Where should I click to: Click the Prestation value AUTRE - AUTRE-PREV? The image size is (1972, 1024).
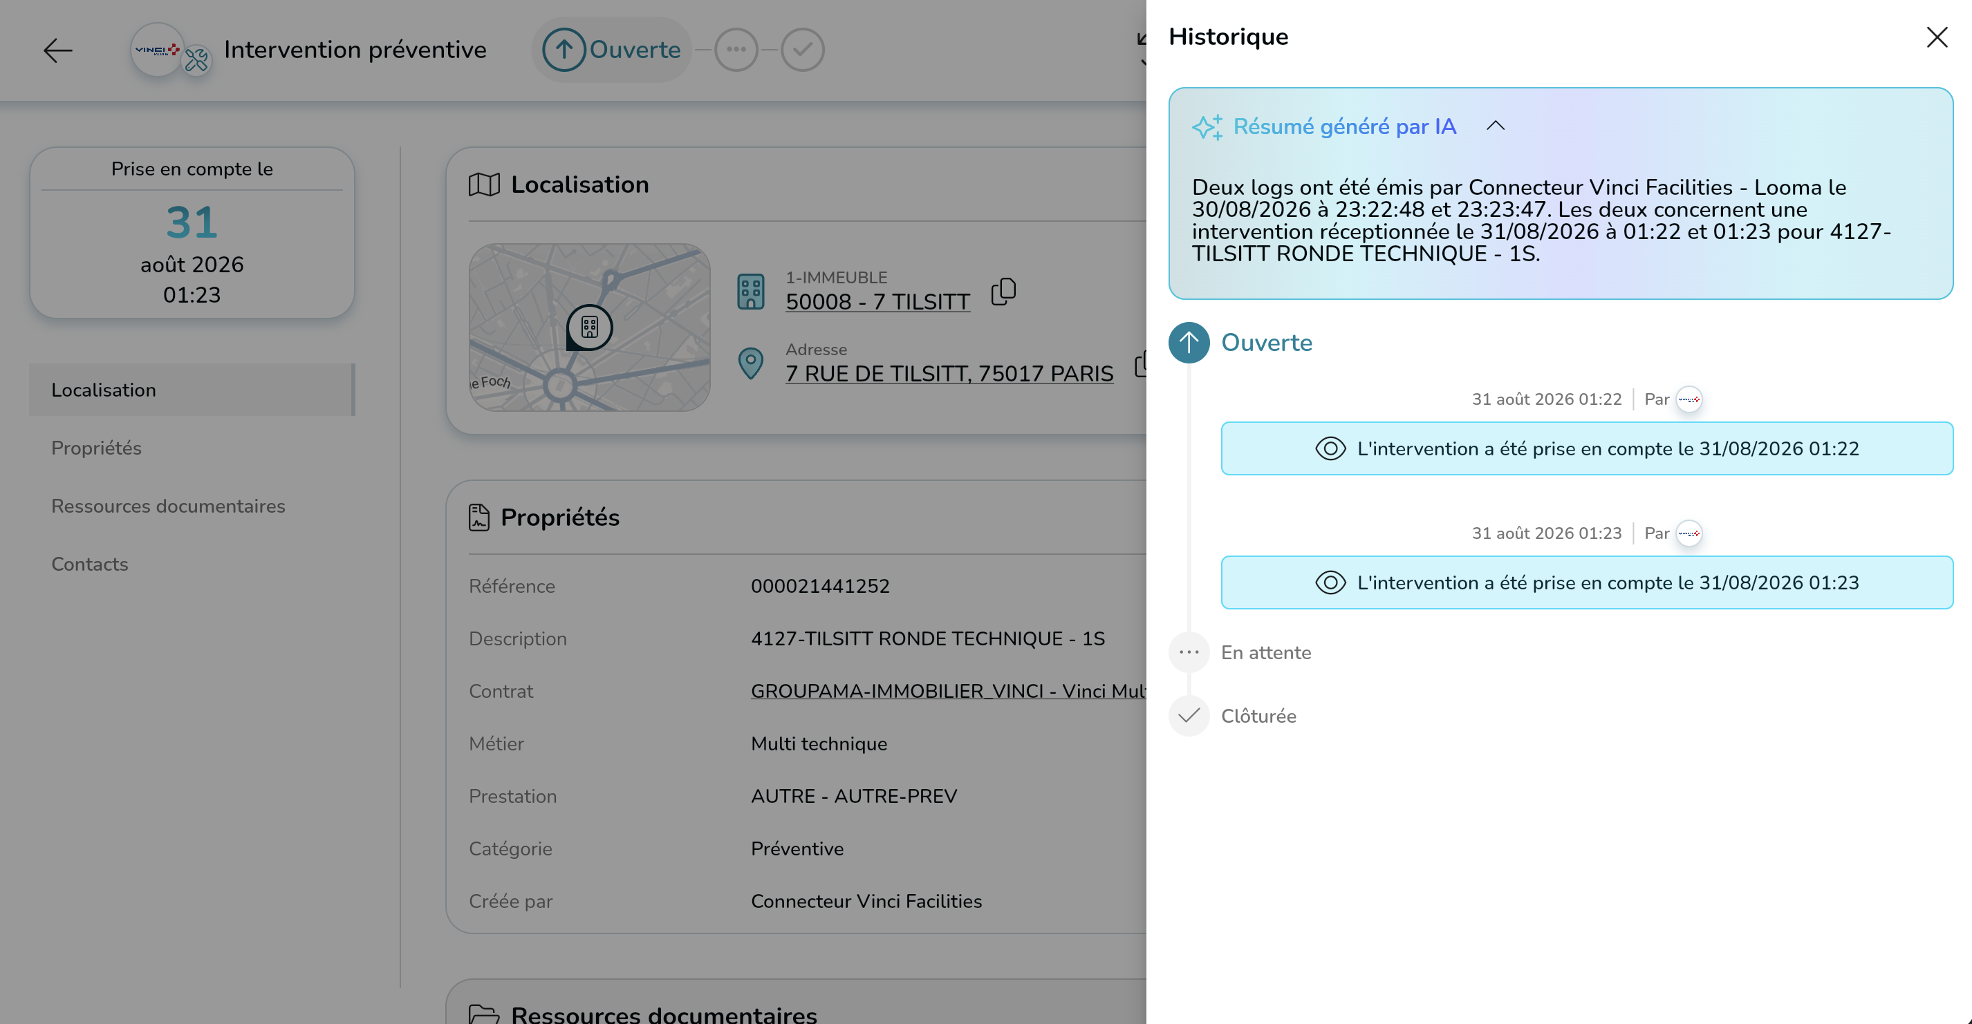click(x=853, y=797)
